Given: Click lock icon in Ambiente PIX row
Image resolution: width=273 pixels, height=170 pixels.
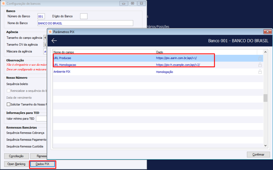Looking at the screenshot, I should point(260,72).
